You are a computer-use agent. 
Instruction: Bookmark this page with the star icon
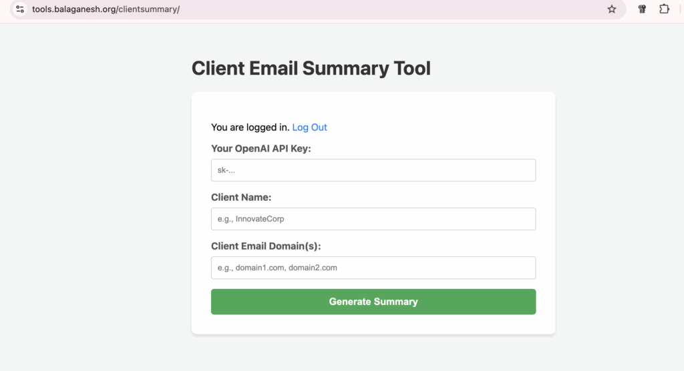[x=612, y=9]
